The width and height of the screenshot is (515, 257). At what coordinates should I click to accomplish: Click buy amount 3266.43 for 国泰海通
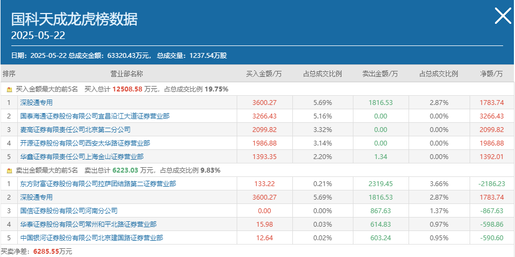pyautogui.click(x=264, y=116)
